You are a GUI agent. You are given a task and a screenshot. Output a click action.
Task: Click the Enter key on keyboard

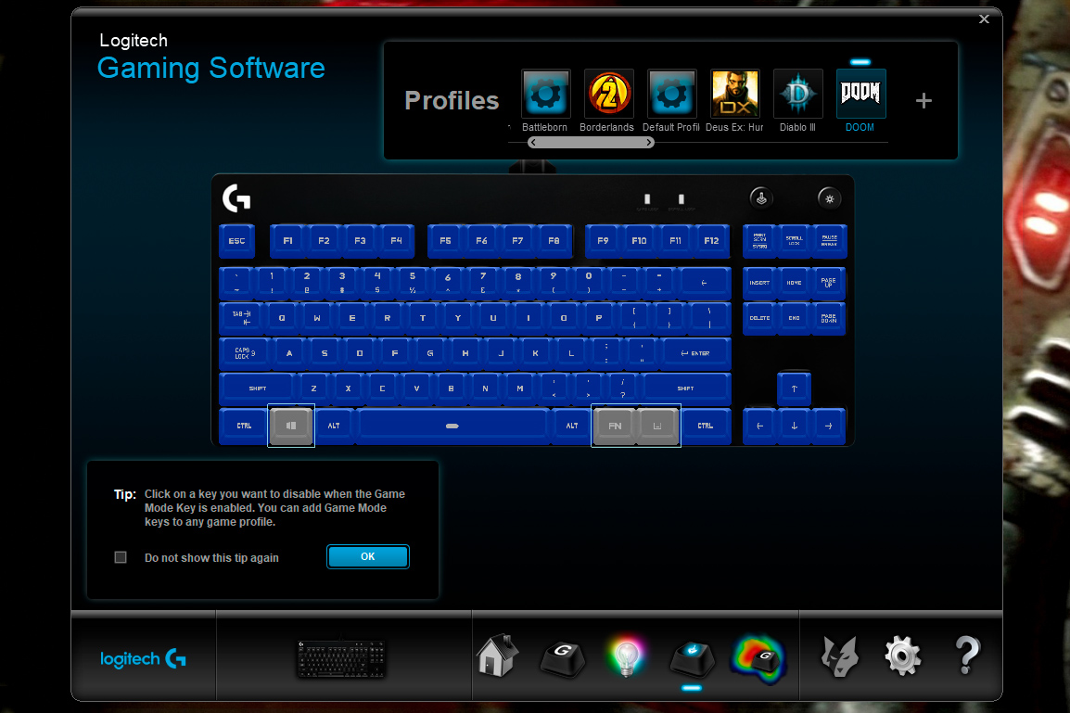click(694, 353)
